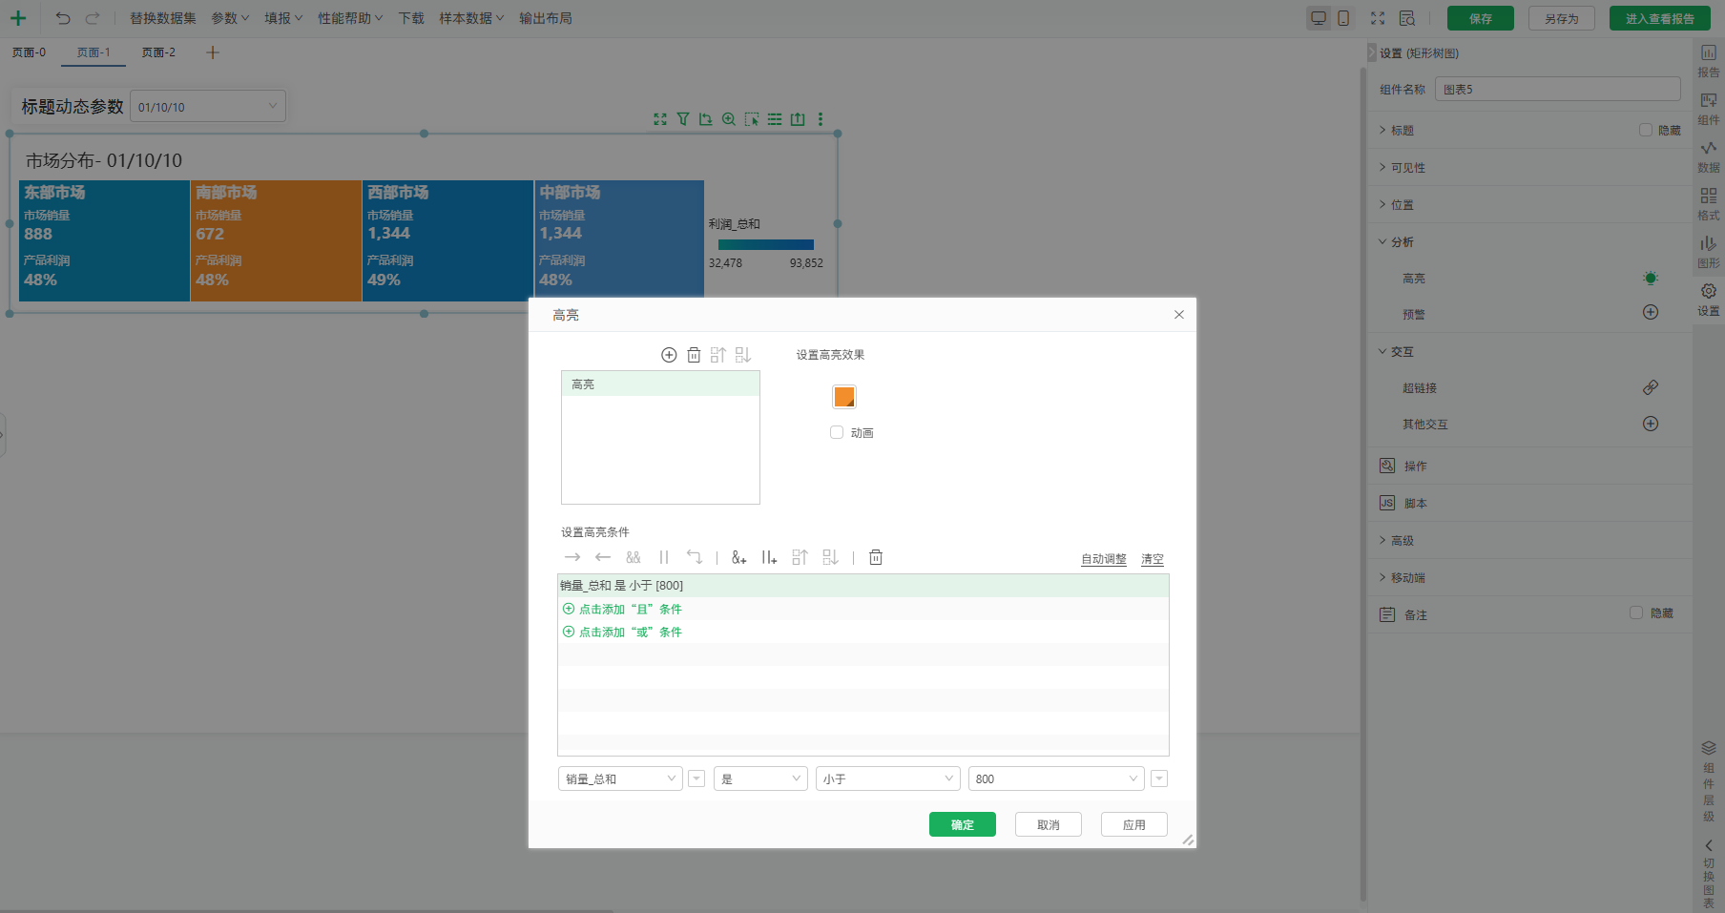Click the 清空 link
Viewport: 1725px width, 913px height.
click(x=1152, y=559)
